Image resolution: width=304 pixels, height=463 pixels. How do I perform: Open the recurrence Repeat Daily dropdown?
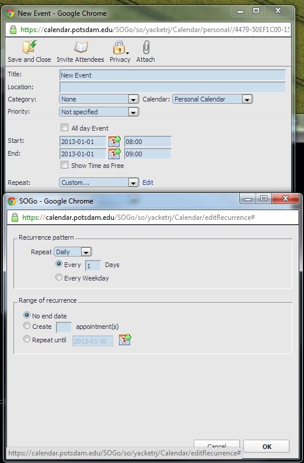point(73,252)
